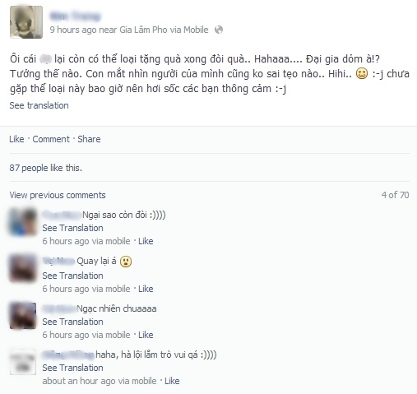Click the surprised emoticon in second comment

(126, 262)
